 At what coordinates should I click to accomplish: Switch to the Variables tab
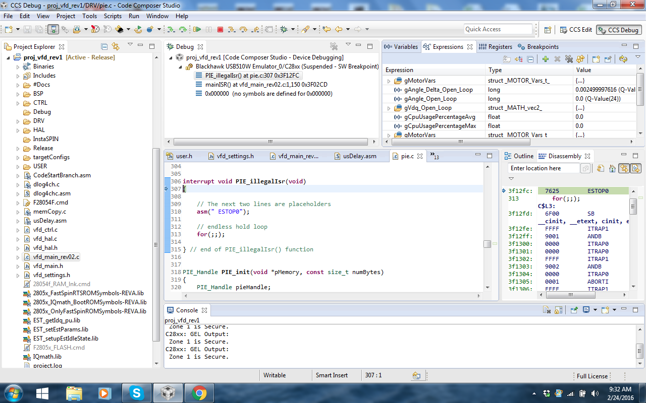point(401,47)
